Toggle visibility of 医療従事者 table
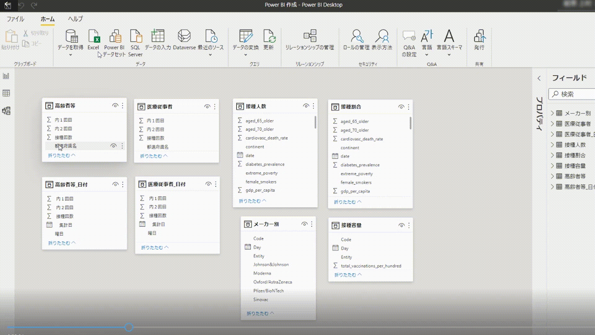The width and height of the screenshot is (595, 335). click(207, 107)
